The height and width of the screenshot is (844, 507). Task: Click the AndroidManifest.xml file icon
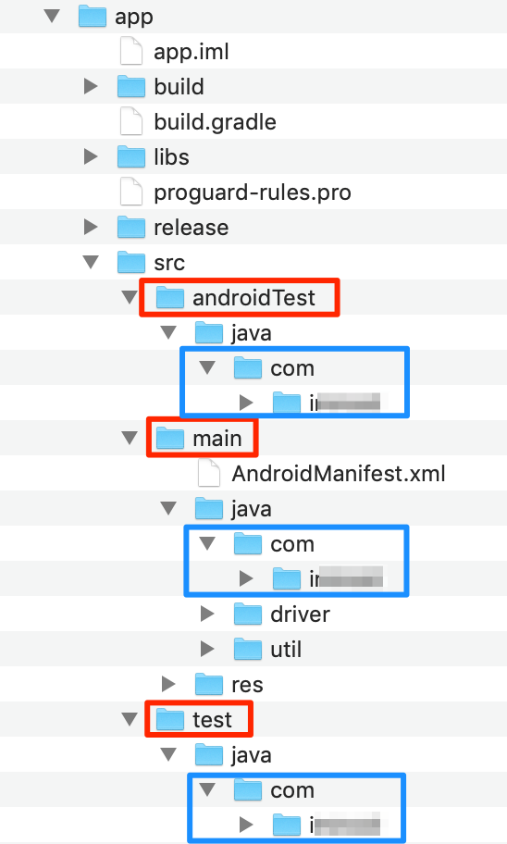pyautogui.click(x=209, y=474)
